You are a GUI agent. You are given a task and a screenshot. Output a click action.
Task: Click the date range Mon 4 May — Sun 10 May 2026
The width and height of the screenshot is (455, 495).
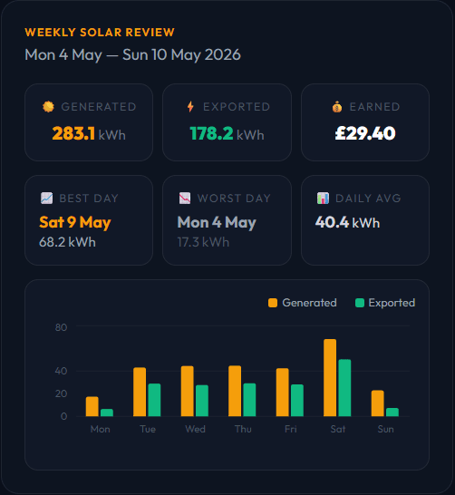(132, 55)
